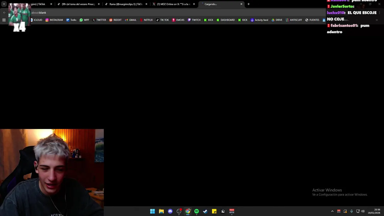Switch to the 'MDZ Online on X' tab
This screenshot has width=384, height=216.
point(174,4)
